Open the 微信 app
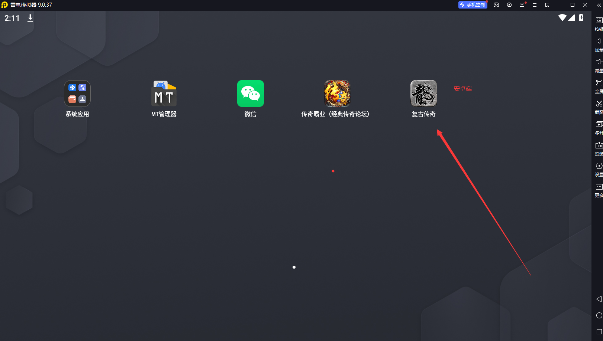The image size is (603, 341). (251, 94)
